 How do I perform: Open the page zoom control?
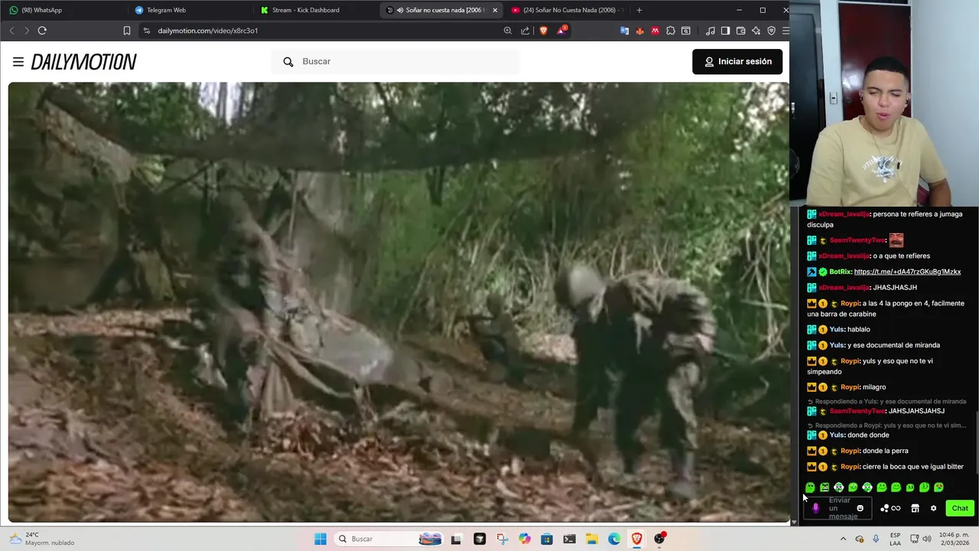pyautogui.click(x=507, y=31)
